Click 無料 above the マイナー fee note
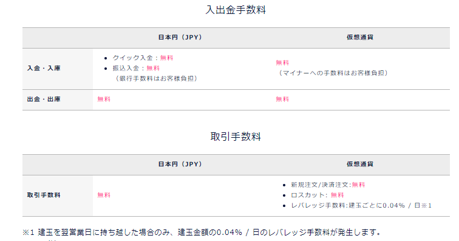The height and width of the screenshot is (241, 459). point(282,63)
